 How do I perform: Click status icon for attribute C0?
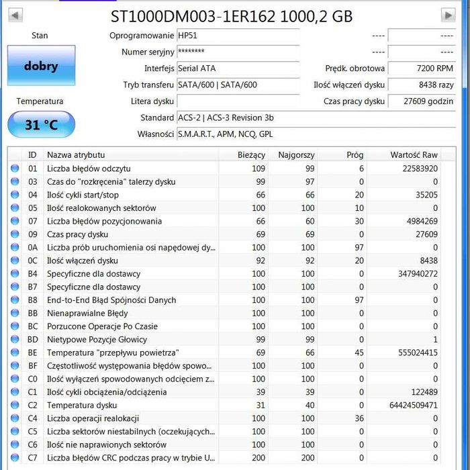coord(15,379)
